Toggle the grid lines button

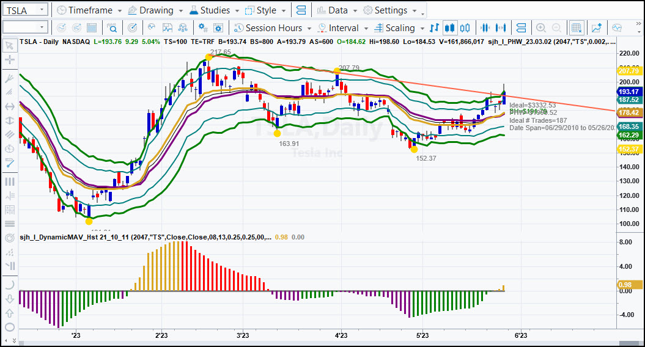577,28
